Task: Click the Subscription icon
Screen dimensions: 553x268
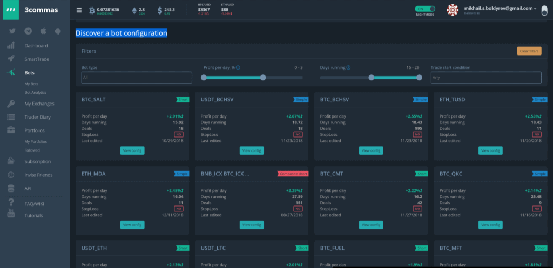Action: click(11, 161)
